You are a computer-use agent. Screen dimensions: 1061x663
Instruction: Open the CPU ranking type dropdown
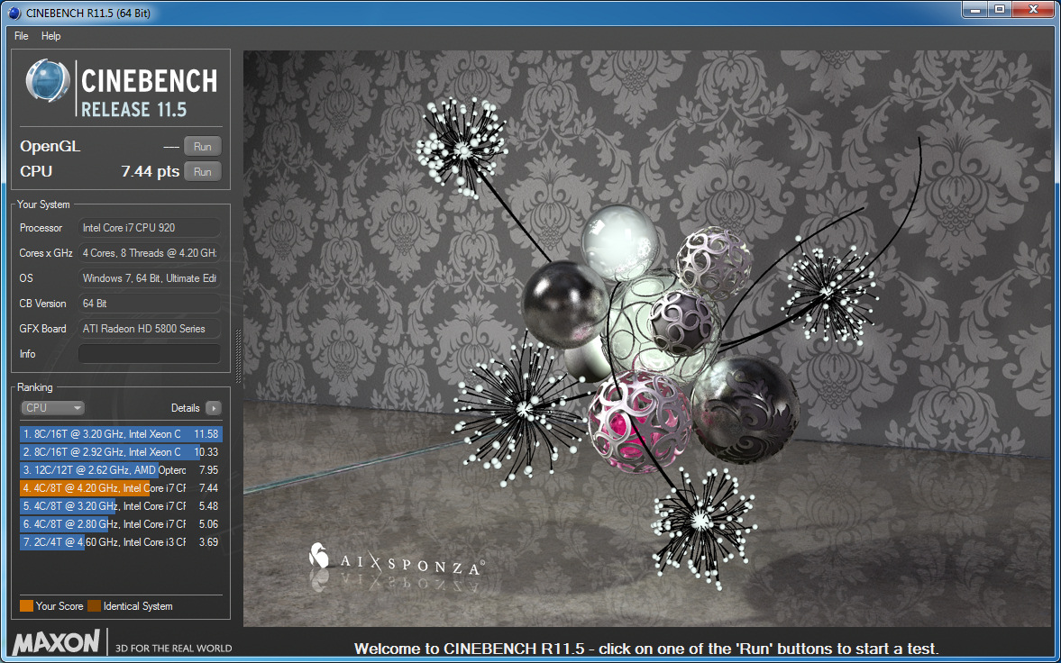(52, 408)
